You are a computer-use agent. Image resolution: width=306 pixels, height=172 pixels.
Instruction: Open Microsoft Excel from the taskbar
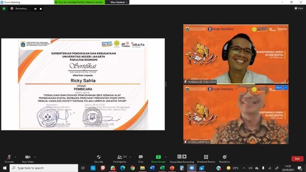[x=162, y=168]
